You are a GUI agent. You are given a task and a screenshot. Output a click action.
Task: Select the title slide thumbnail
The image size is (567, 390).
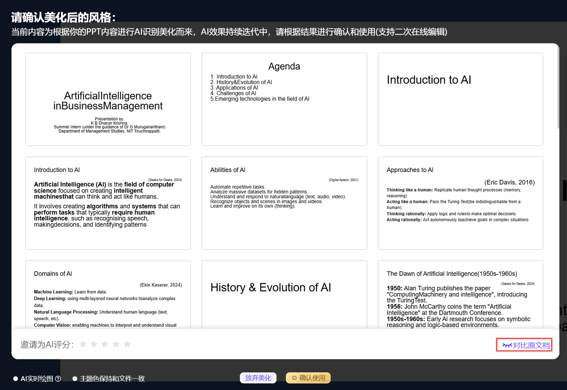click(108, 99)
